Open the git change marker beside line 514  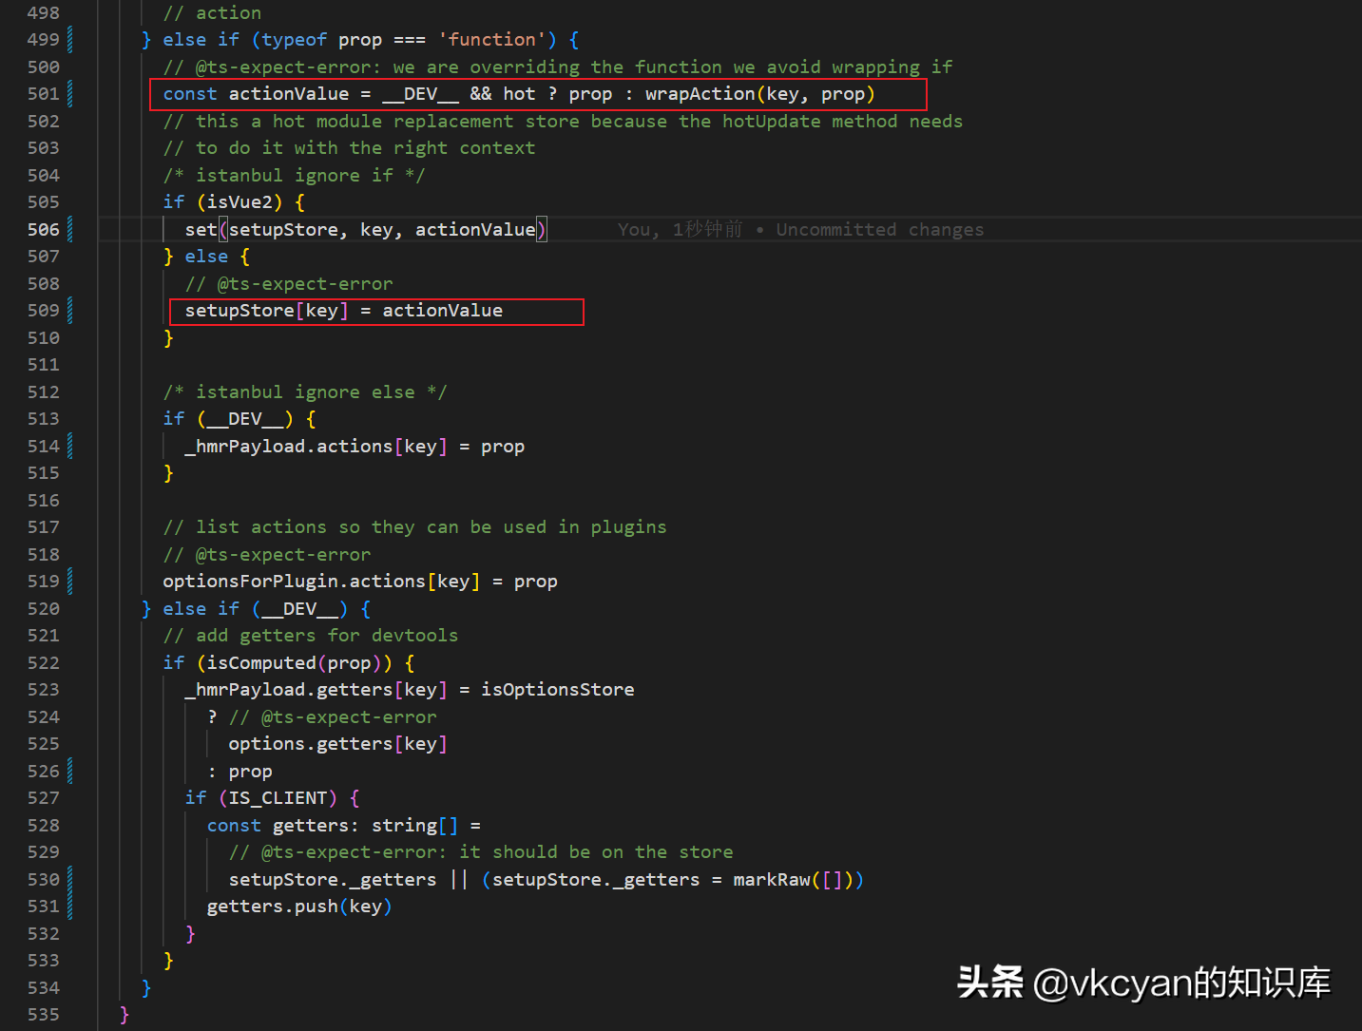(x=70, y=447)
